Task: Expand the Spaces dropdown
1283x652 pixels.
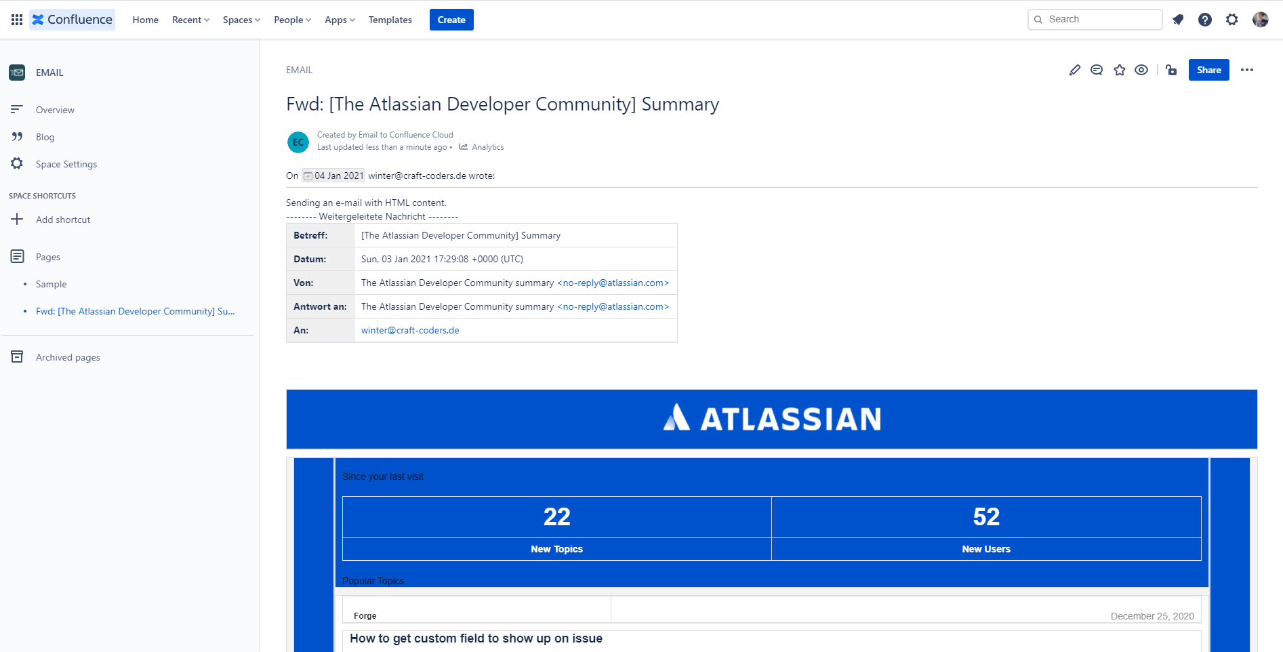Action: click(241, 20)
